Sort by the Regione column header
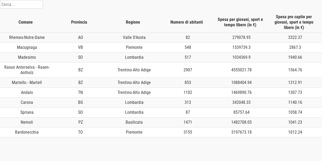This screenshot has height=161, width=322. click(133, 22)
